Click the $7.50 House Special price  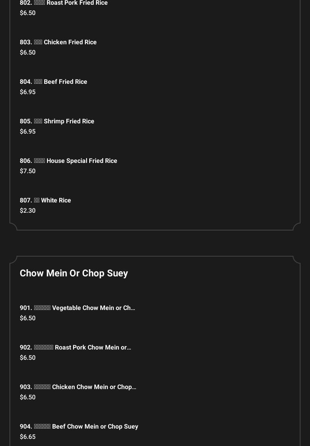[28, 171]
